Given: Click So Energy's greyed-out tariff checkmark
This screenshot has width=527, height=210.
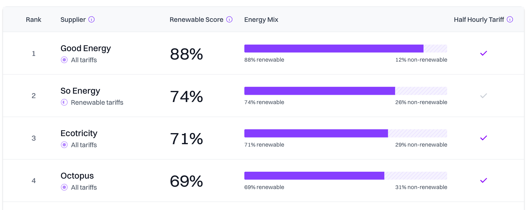Looking at the screenshot, I should click(x=483, y=96).
